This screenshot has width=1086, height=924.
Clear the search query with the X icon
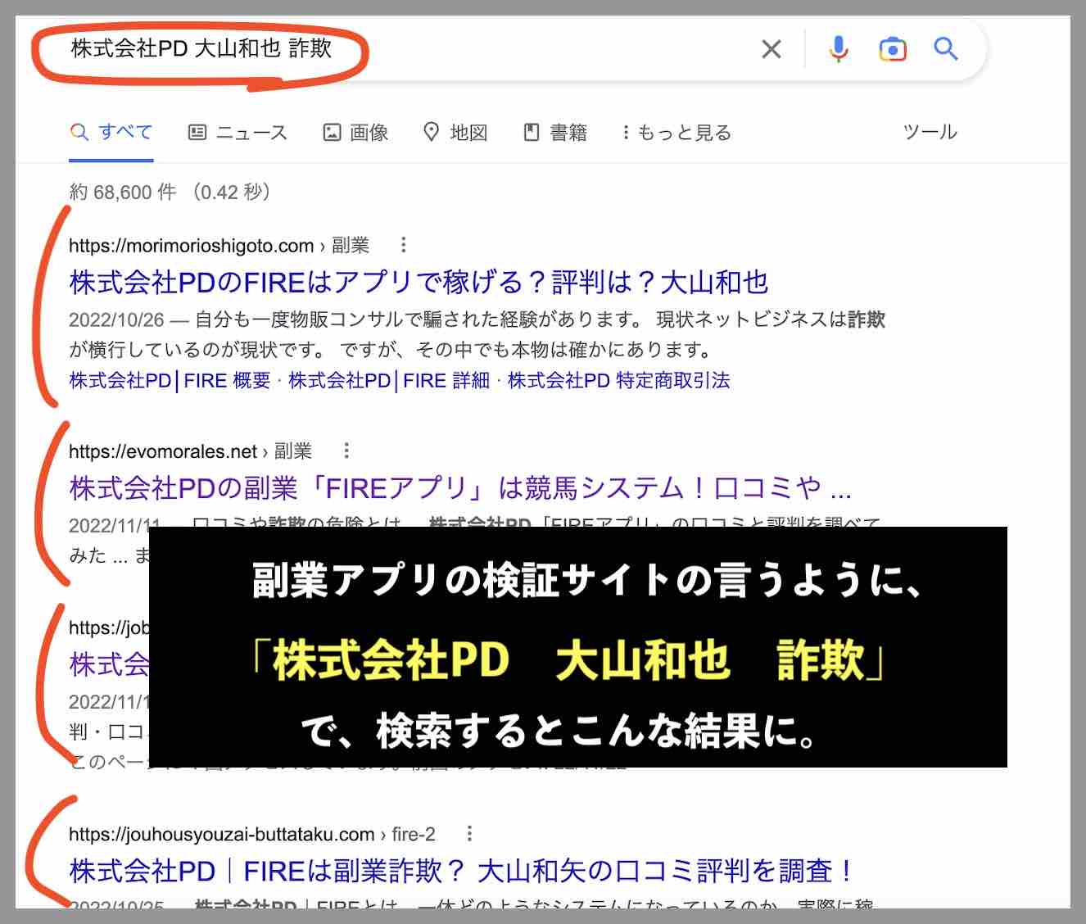tap(771, 49)
